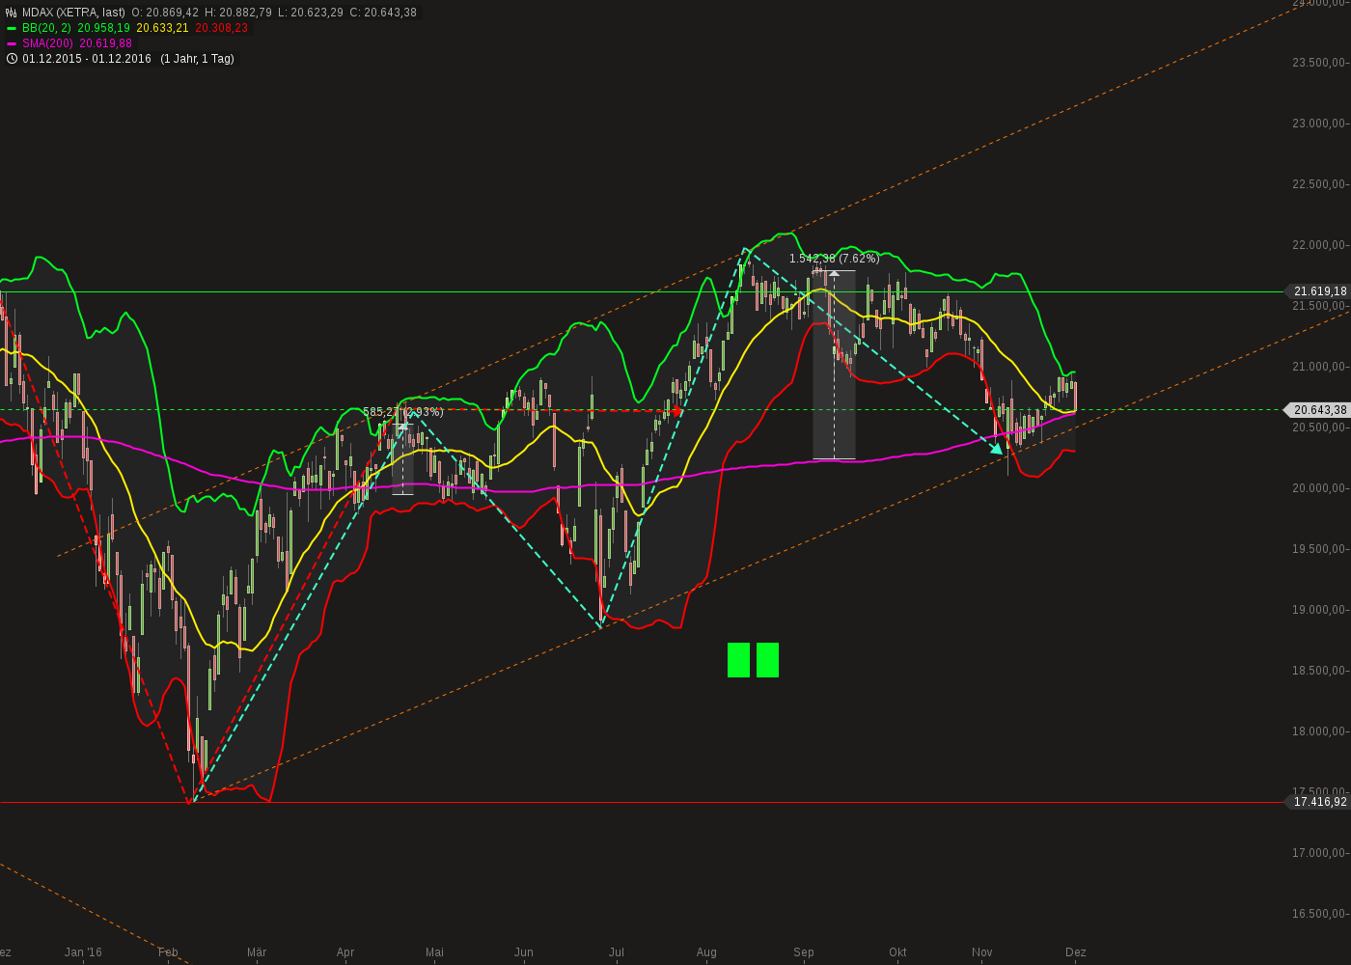This screenshot has height=965, width=1351.
Task: Click the "SMA(200)" indicator label
Action: pyautogui.click(x=48, y=43)
